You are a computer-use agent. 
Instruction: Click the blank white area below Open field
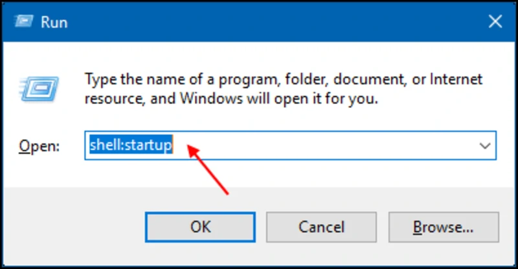point(324,175)
